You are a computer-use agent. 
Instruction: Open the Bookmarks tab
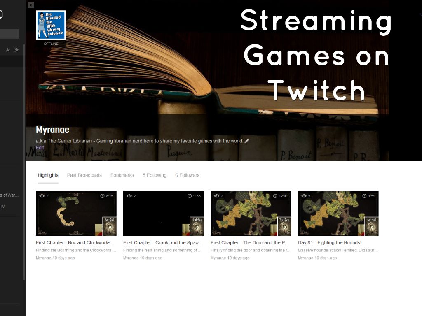122,175
